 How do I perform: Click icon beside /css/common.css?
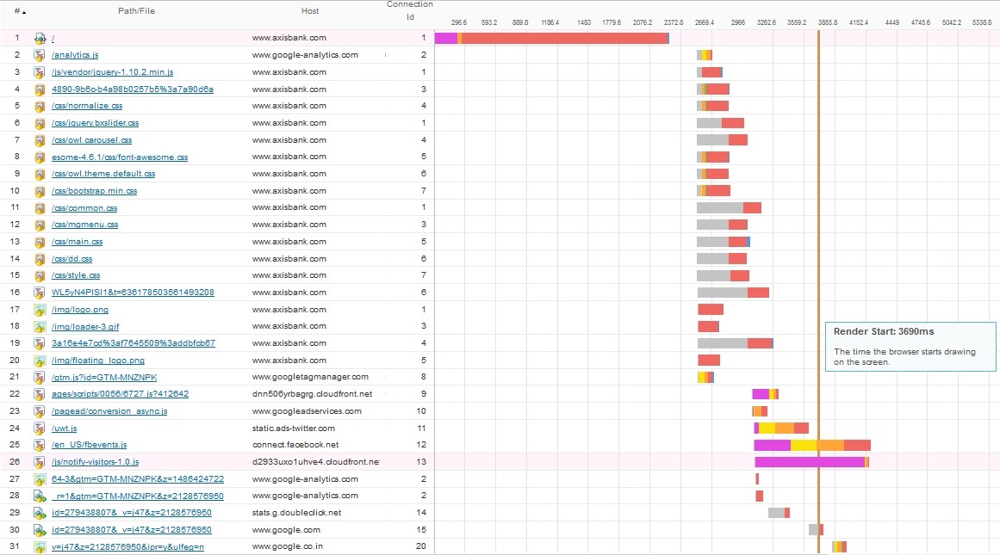(40, 207)
